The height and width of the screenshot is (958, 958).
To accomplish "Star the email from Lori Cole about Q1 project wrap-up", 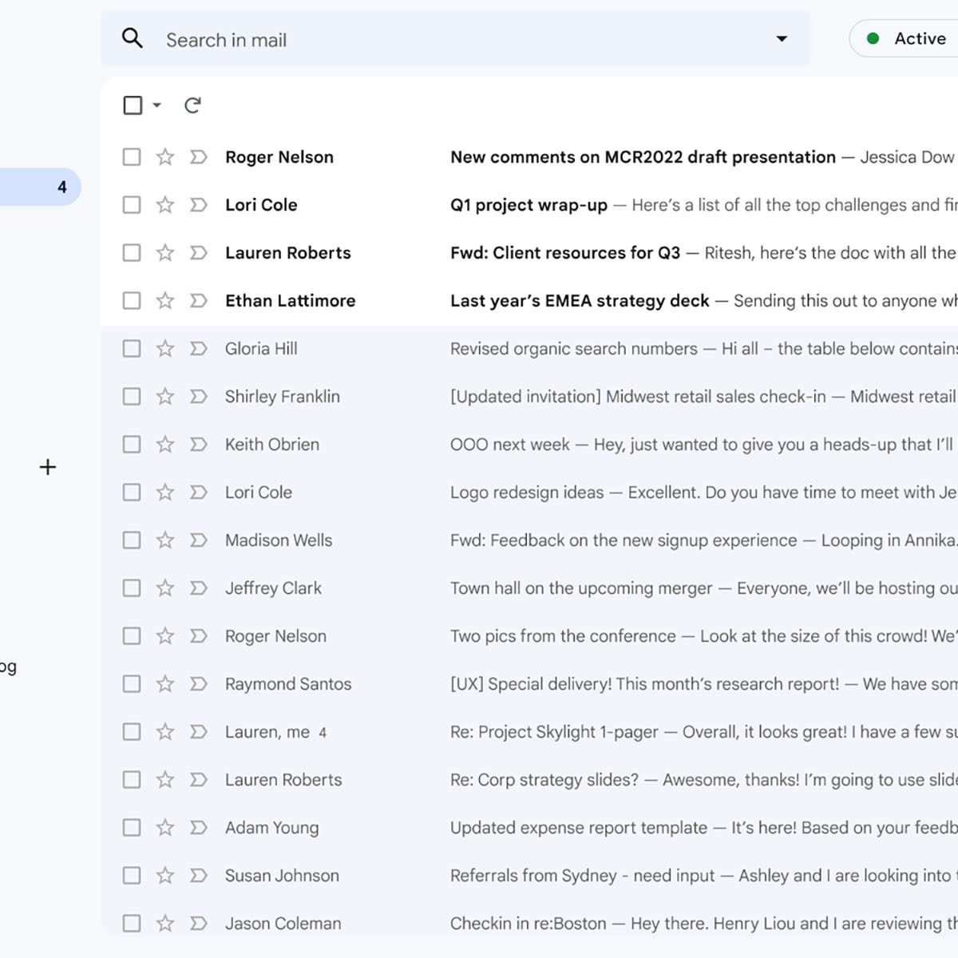I will coord(165,205).
